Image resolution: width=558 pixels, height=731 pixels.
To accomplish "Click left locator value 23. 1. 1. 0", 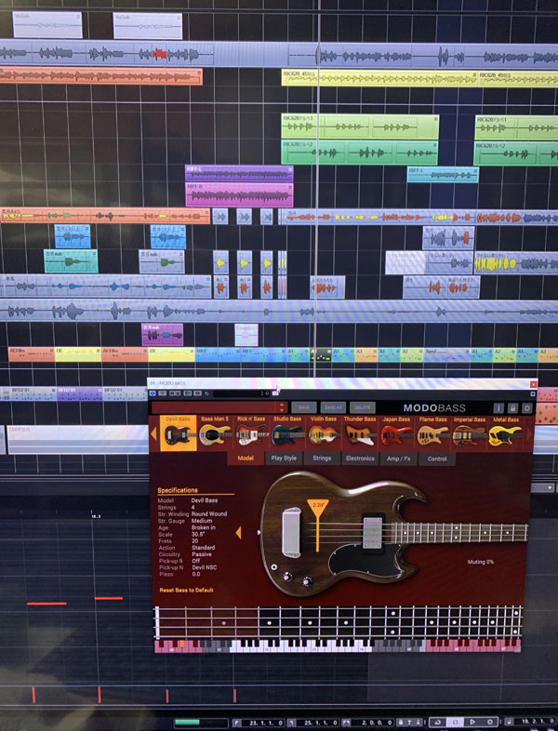I will coord(266,723).
